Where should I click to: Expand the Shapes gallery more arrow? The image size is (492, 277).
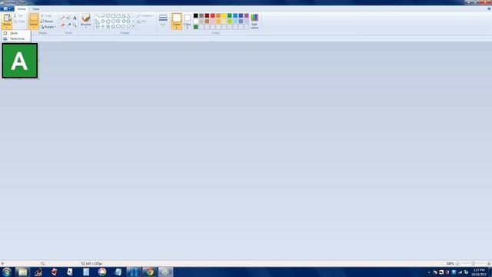click(x=133, y=27)
